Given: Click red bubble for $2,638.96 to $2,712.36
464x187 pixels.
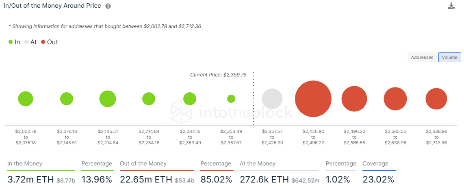Looking at the screenshot, I should click(436, 99).
